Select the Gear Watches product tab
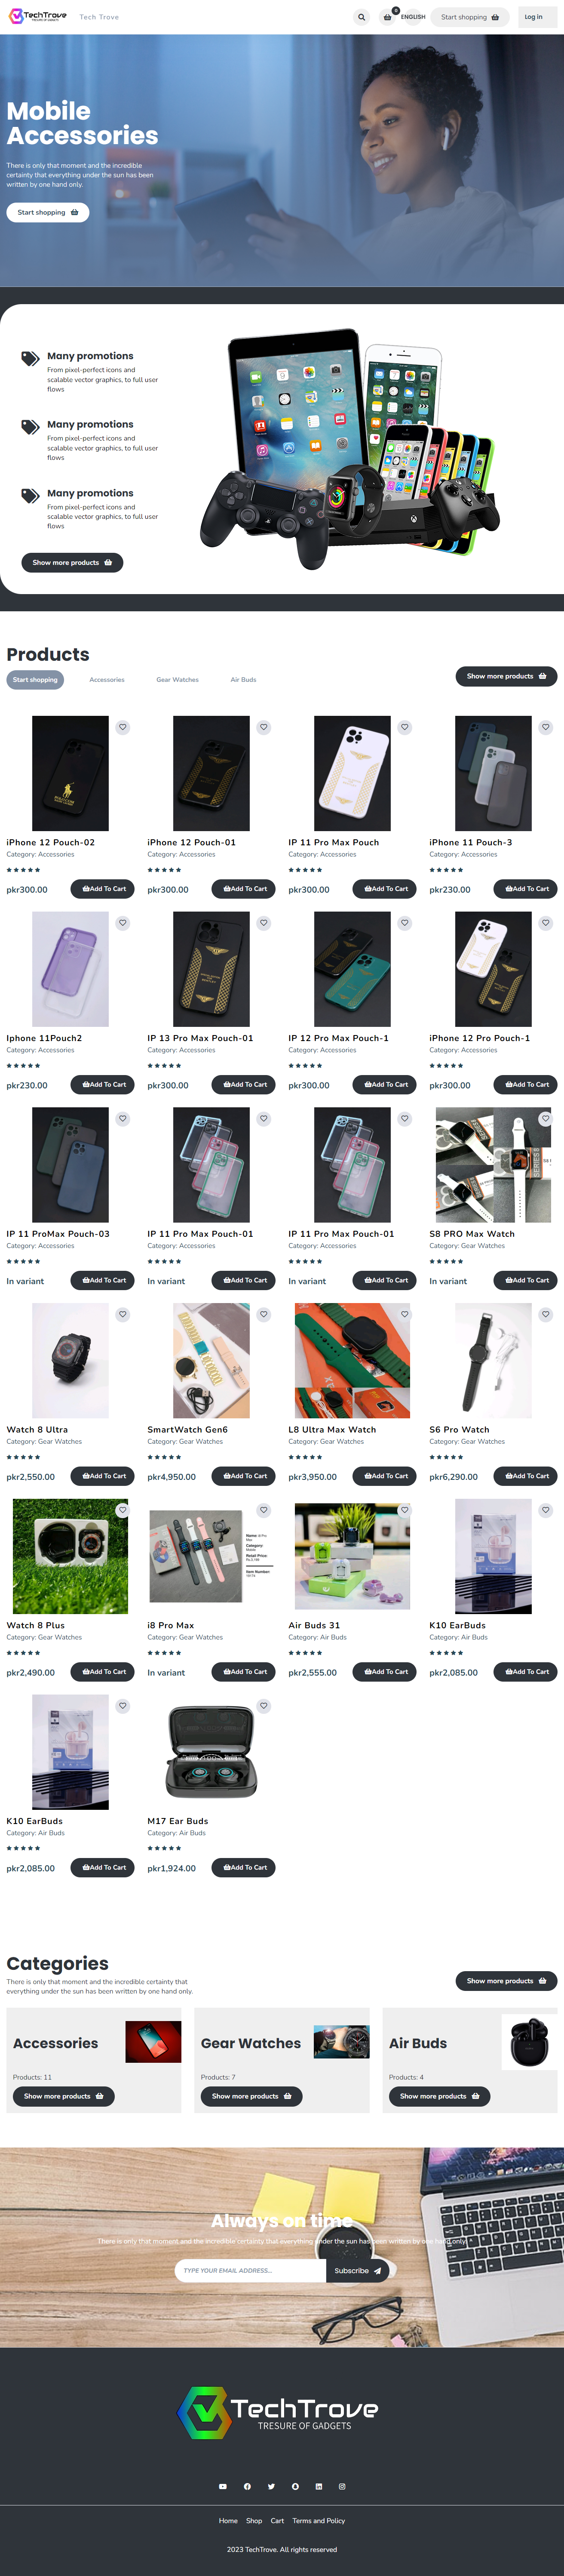Screen dimensions: 564x2576 pyautogui.click(x=177, y=680)
